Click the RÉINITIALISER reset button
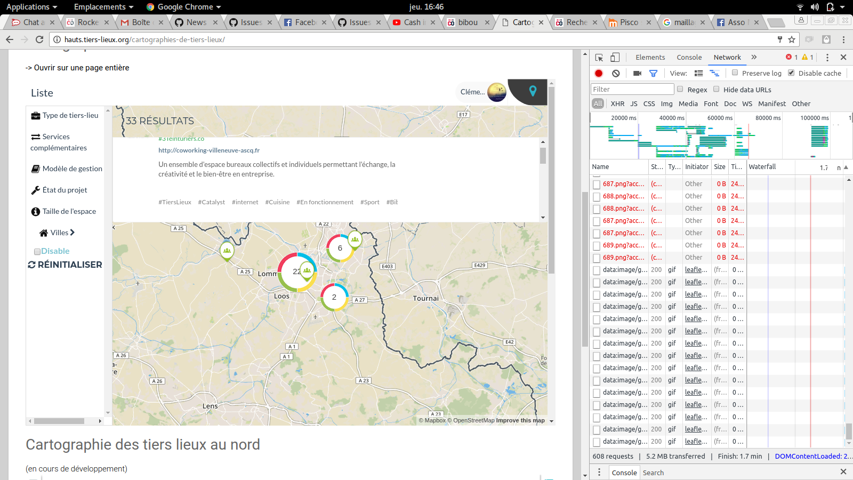853x480 pixels. [x=65, y=265]
